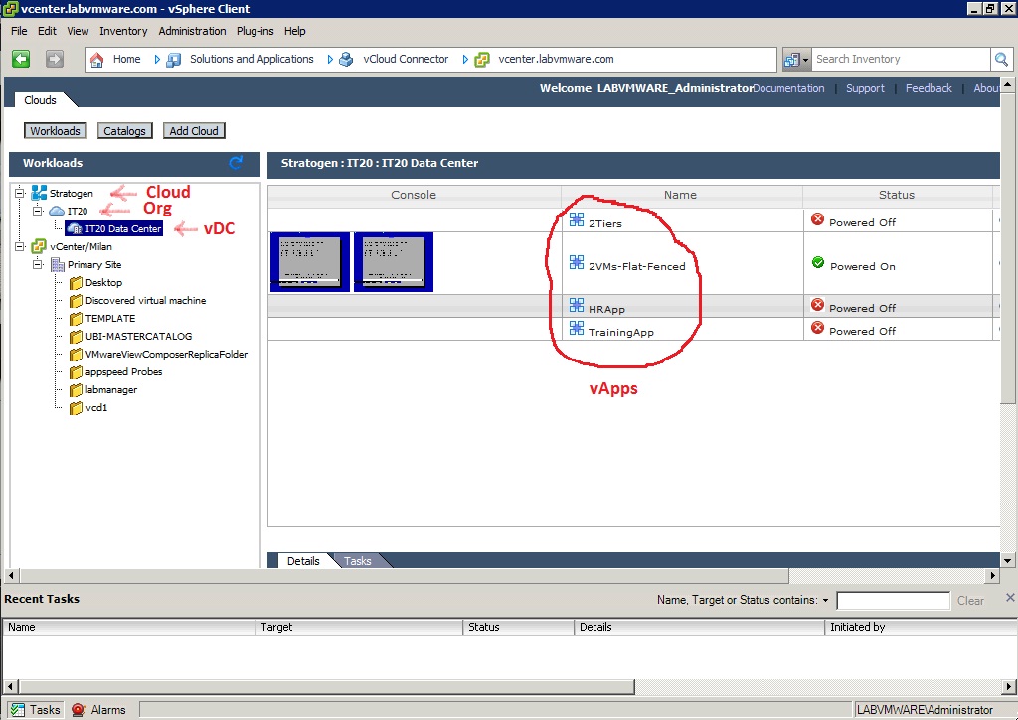Click the main panel horizontal scrollbar right arrow

pyautogui.click(x=992, y=575)
